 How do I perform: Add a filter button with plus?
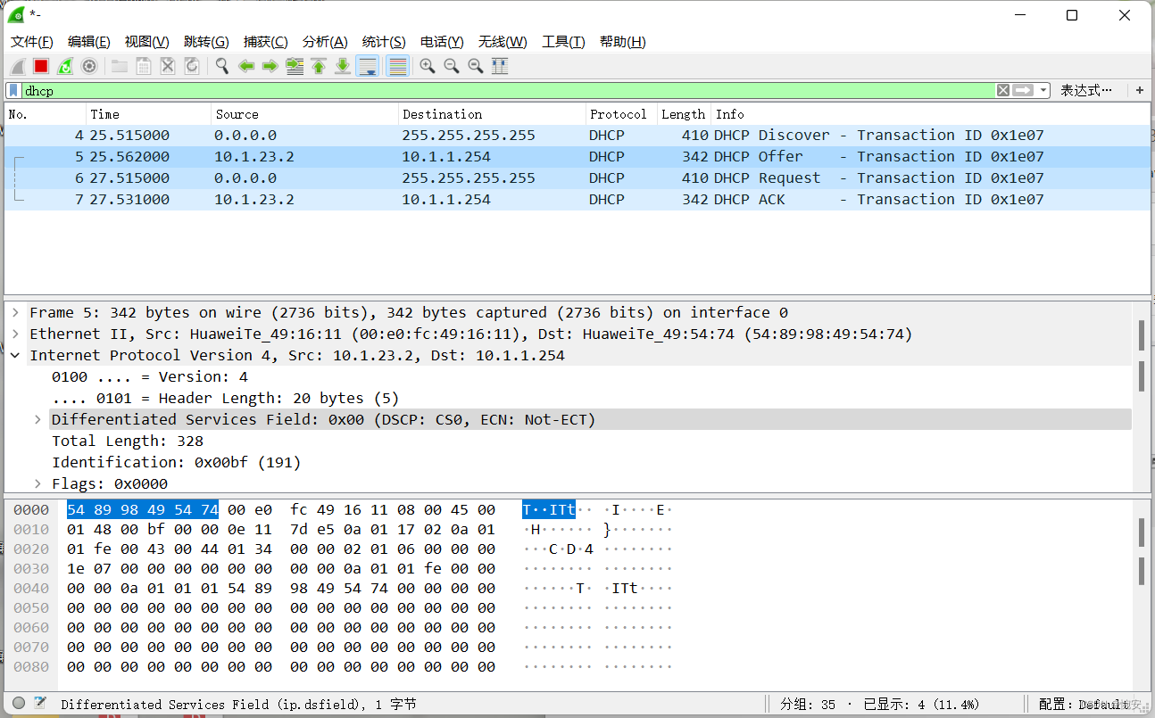pos(1140,90)
